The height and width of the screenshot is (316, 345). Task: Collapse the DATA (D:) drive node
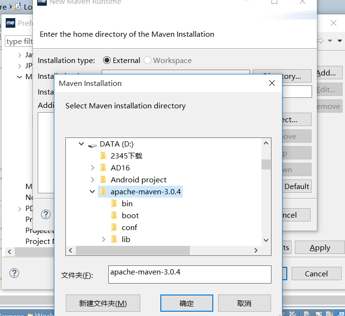[x=82, y=144]
